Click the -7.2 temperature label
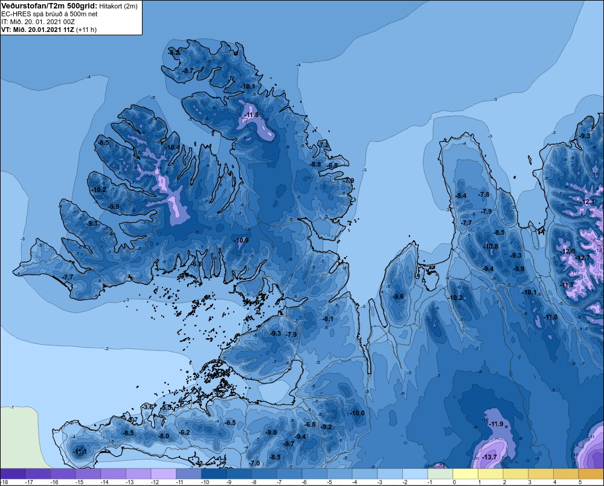Viewport: 604px width, 486px height. coord(324,144)
